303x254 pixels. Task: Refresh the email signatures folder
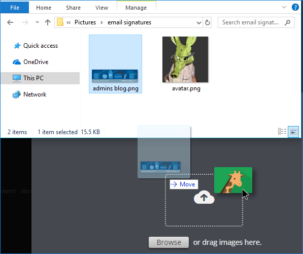(208, 22)
